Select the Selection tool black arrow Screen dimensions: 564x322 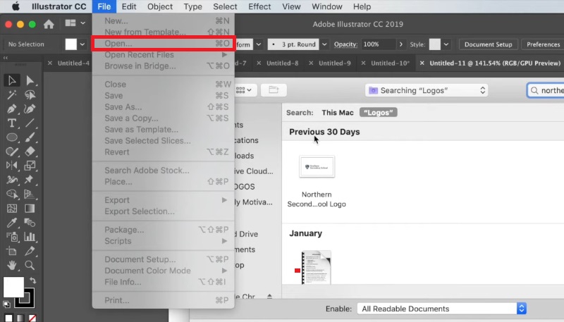pyautogui.click(x=12, y=80)
